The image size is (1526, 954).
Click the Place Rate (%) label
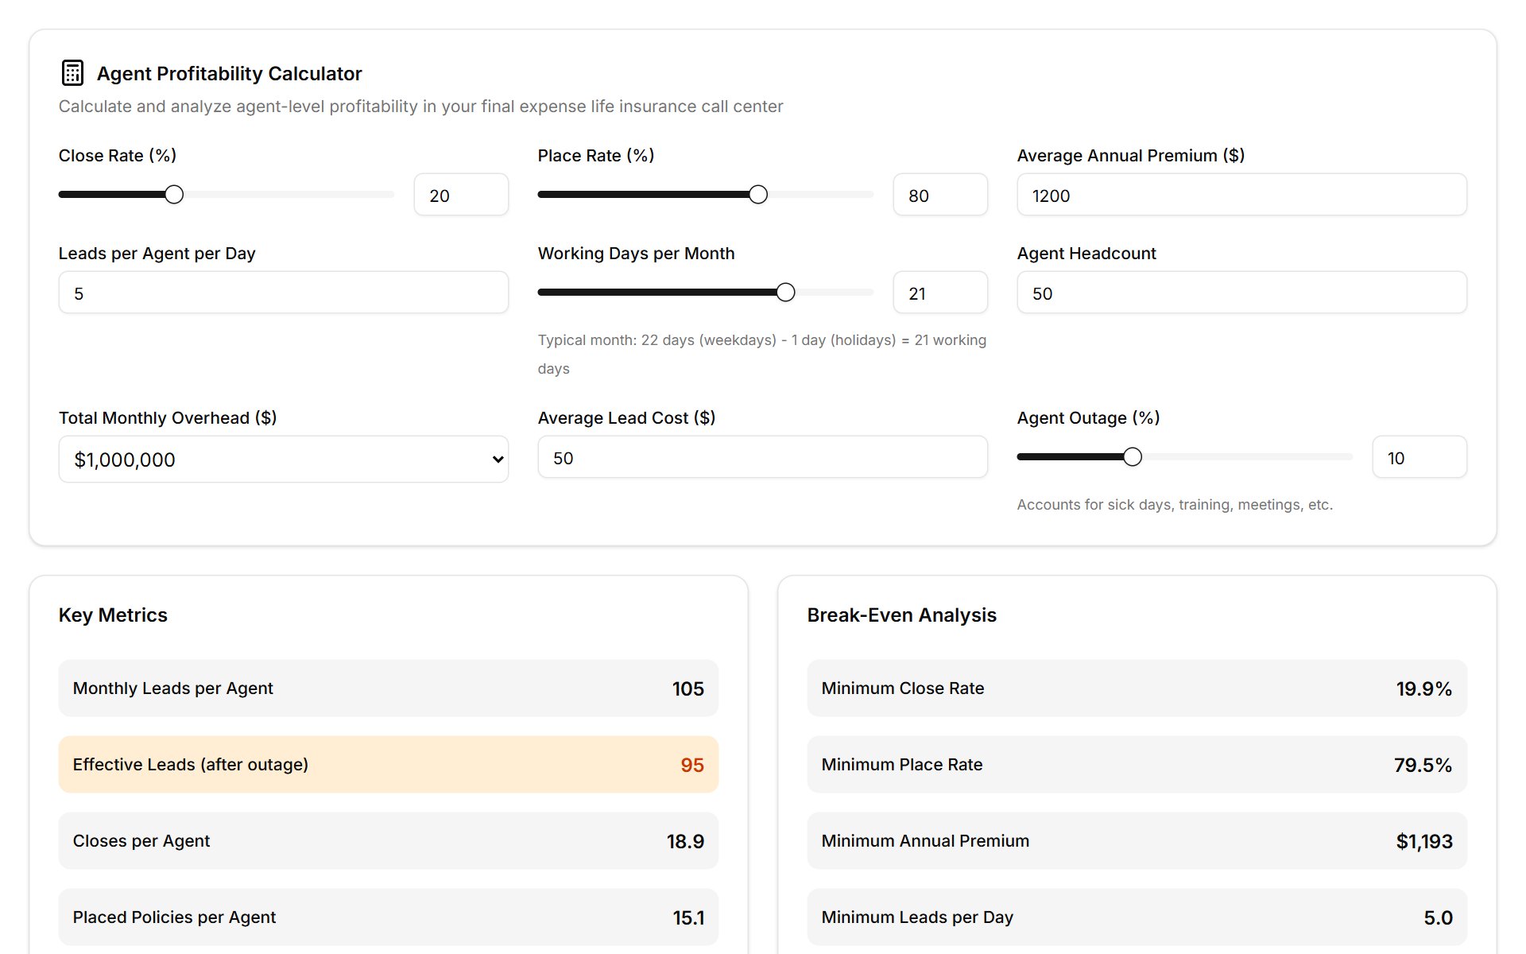[x=596, y=156]
